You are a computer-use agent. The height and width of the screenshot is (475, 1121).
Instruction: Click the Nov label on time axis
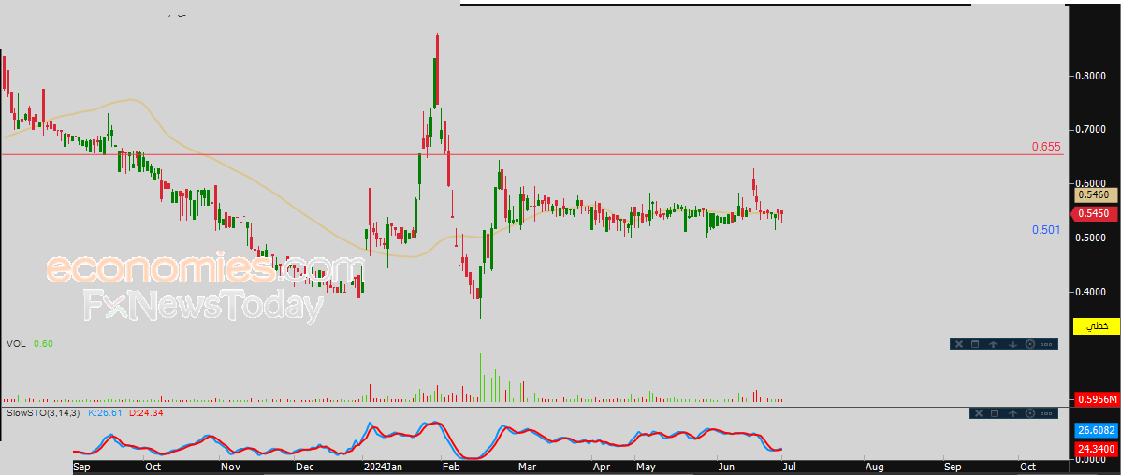229,467
